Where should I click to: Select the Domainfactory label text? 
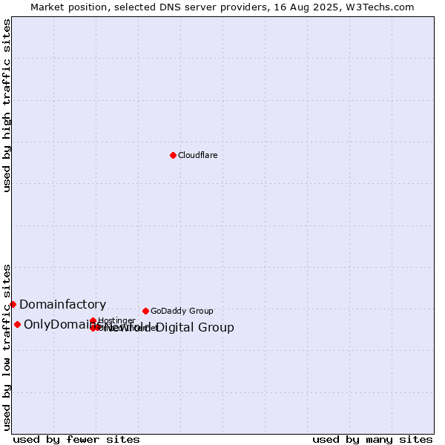(x=63, y=305)
